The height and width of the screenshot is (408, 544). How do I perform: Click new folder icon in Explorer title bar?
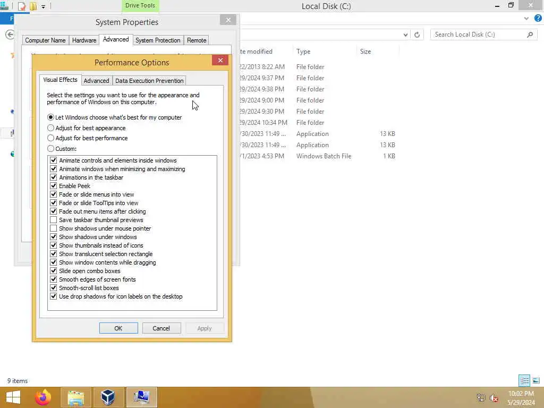point(33,6)
